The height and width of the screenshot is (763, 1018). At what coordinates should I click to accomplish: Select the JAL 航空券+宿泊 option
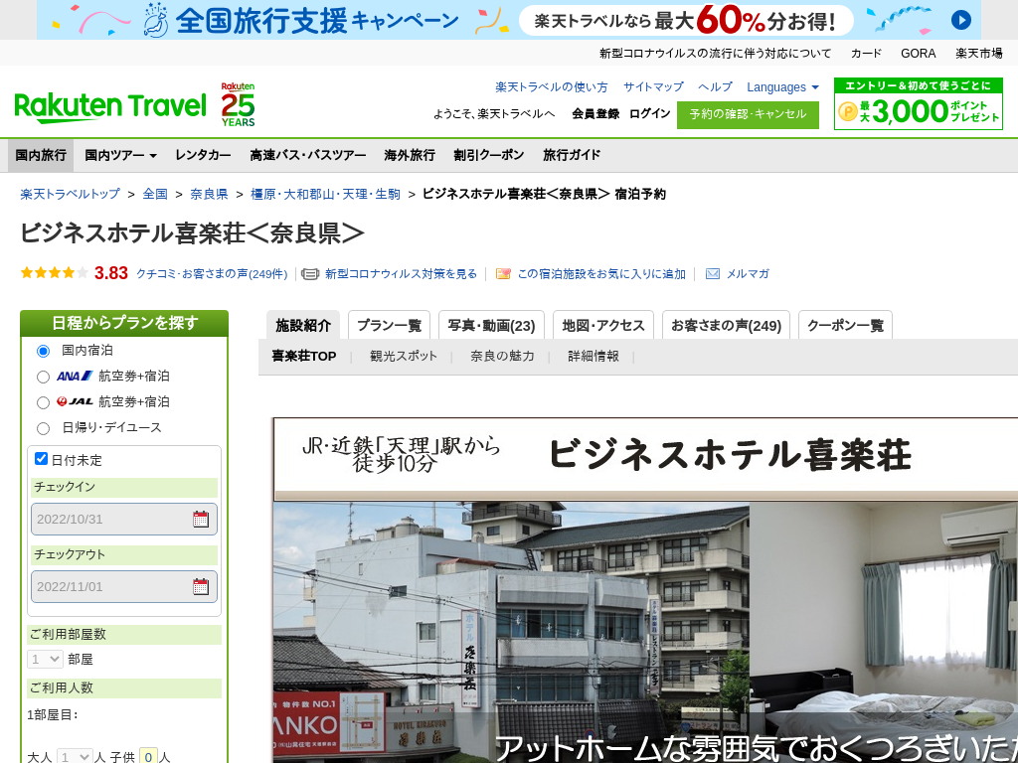point(43,402)
